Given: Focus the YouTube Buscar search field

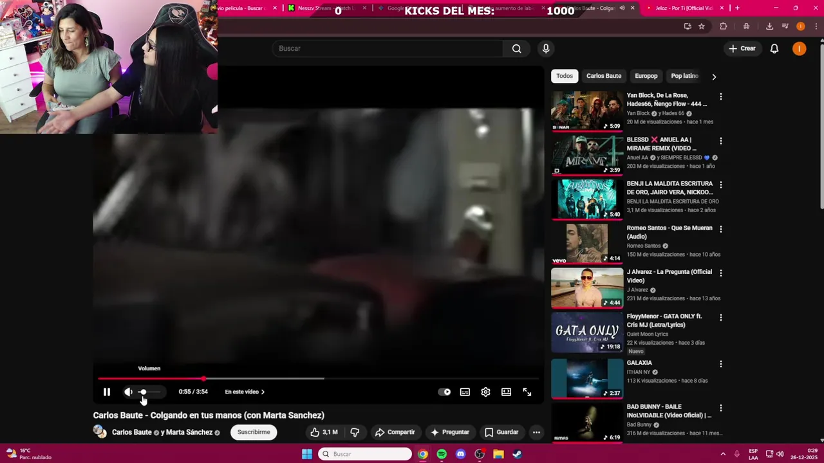Looking at the screenshot, I should click(x=388, y=48).
